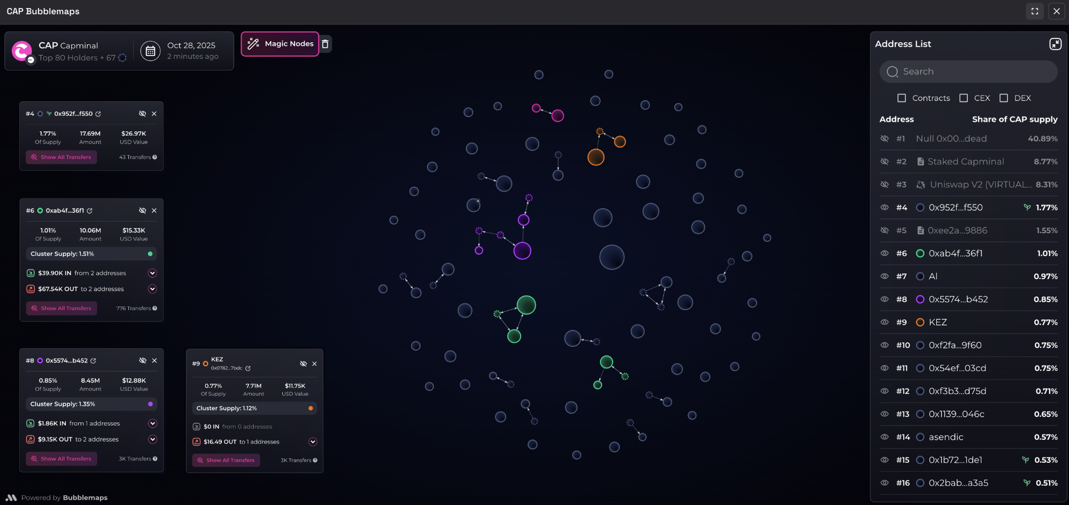Open explorer link for 0x5574...b452 card
Viewport: 1069px width, 505px height.
[94, 361]
